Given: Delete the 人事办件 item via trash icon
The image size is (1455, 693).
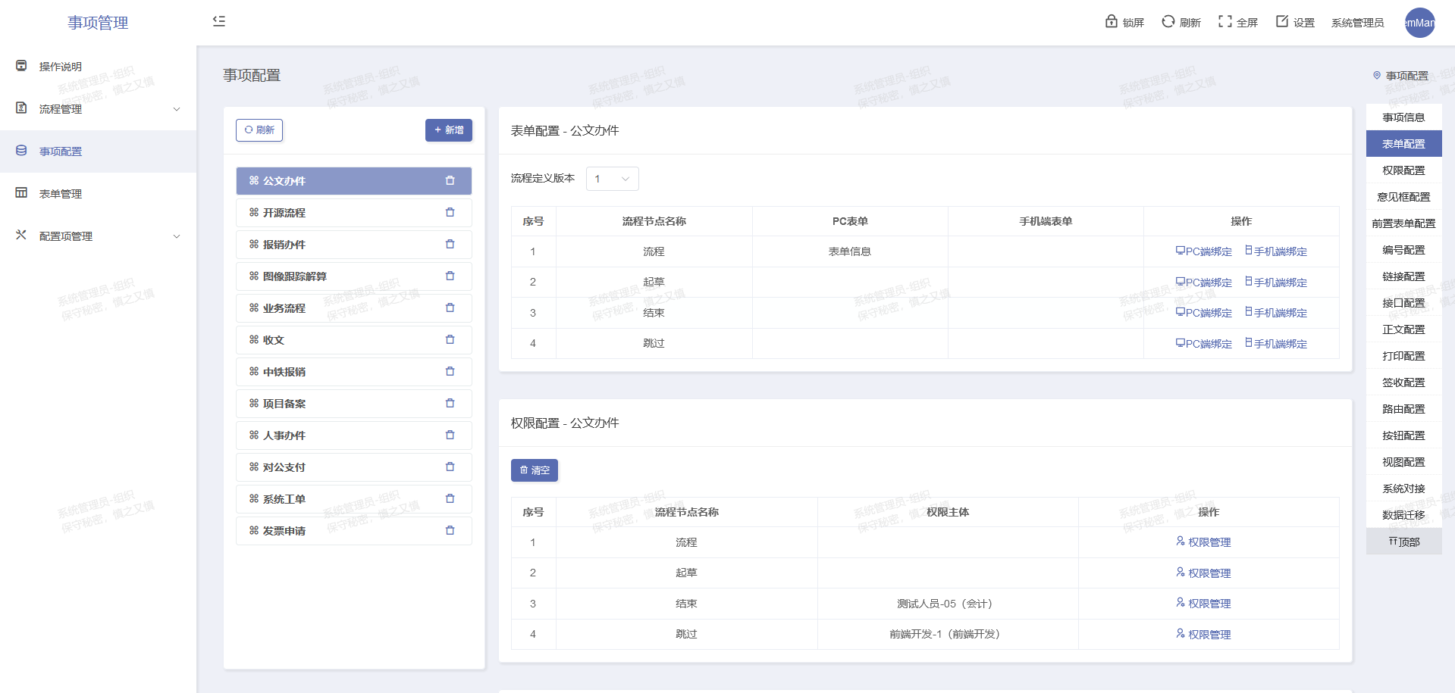Looking at the screenshot, I should coord(450,435).
